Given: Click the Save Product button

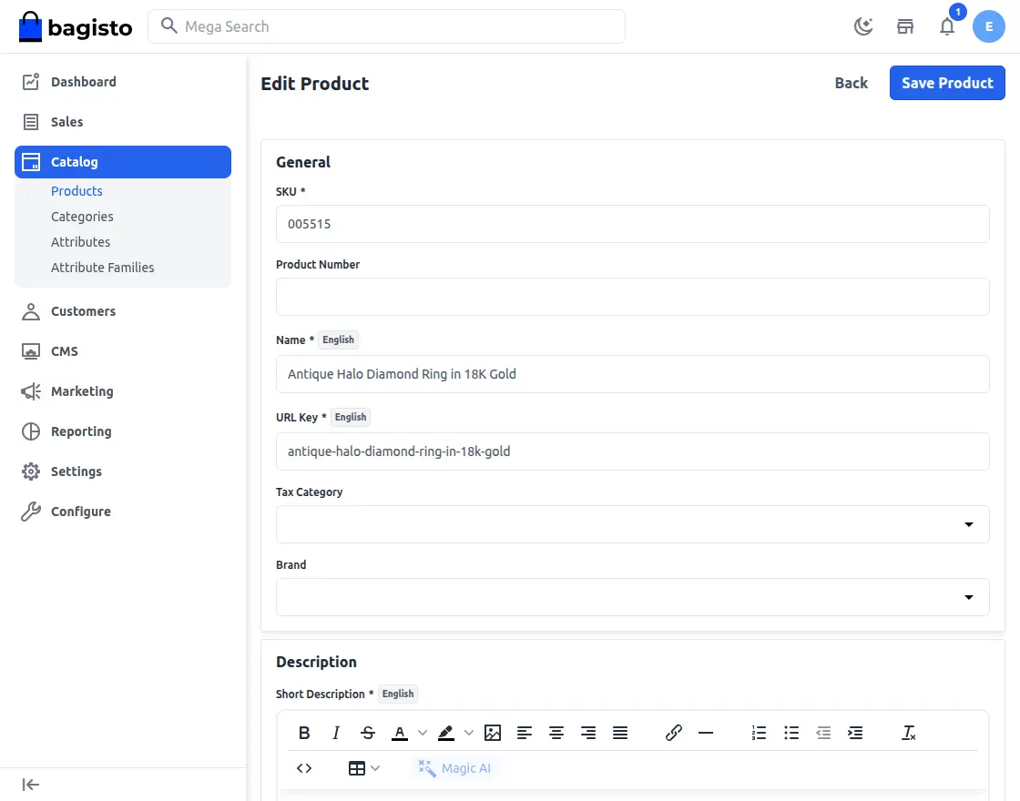Looking at the screenshot, I should [947, 83].
